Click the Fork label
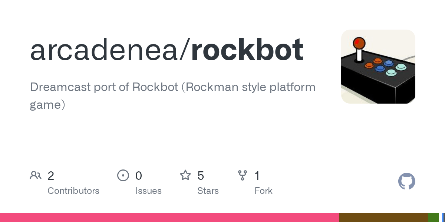The image size is (445, 222). 264,191
